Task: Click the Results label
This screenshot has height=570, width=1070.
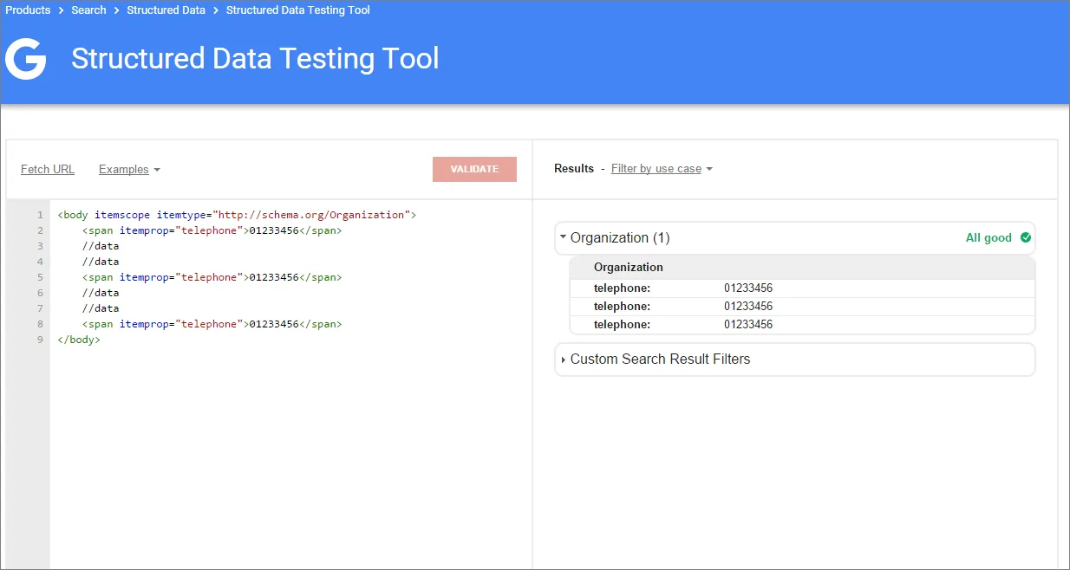Action: click(573, 169)
